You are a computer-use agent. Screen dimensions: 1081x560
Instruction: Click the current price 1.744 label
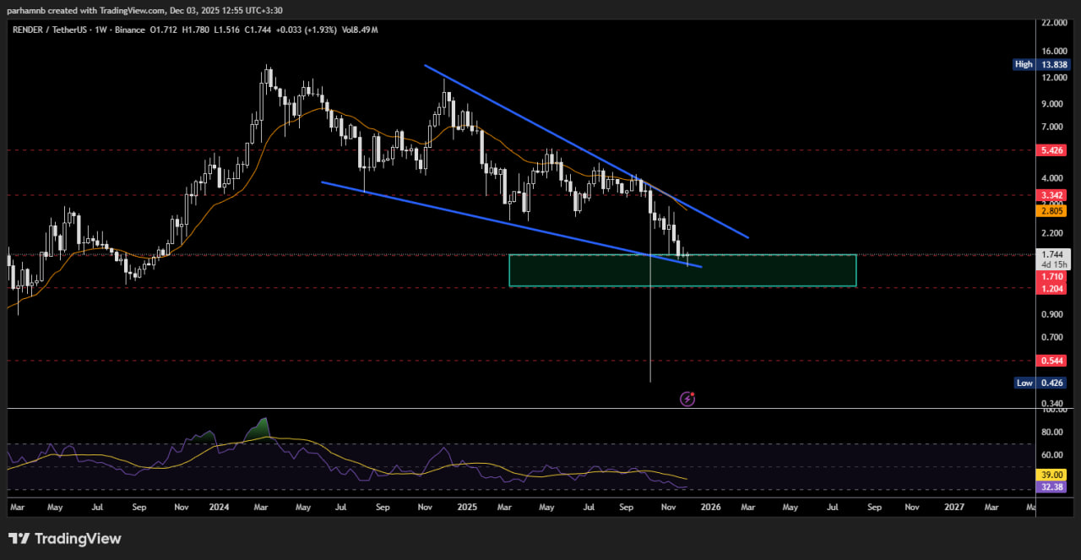(1052, 254)
